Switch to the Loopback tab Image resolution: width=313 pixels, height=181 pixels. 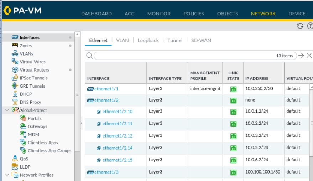pos(148,40)
